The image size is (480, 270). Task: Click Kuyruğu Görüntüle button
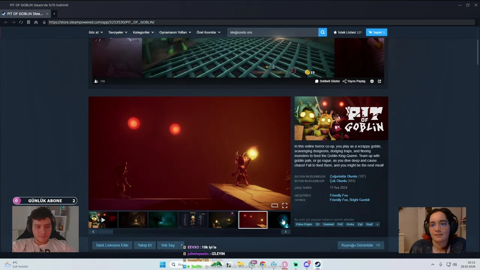point(361,245)
